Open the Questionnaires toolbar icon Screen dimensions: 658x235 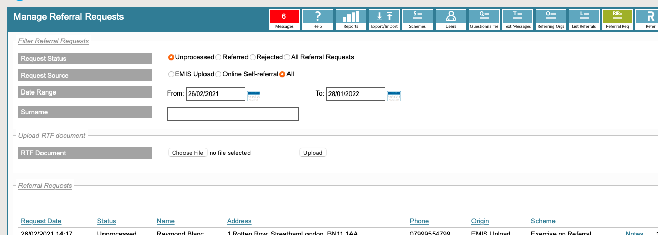point(484,19)
